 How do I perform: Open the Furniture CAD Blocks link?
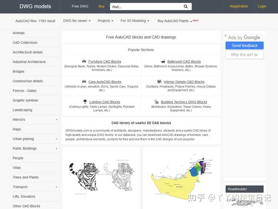[105, 61]
